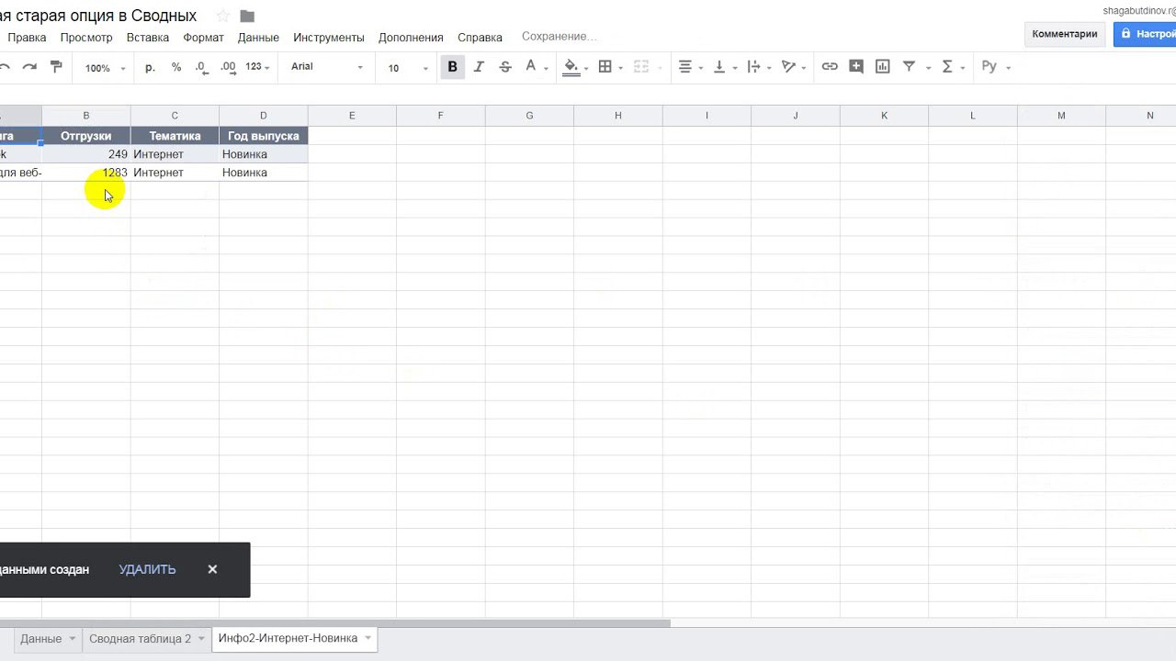
Task: Click the functions sigma icon
Action: click(x=947, y=67)
